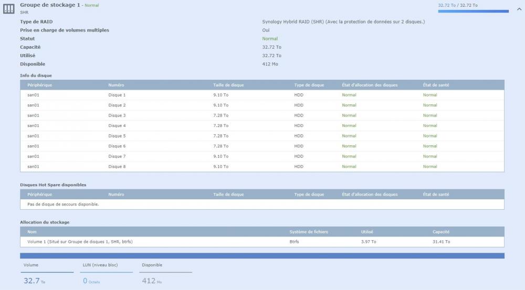Sort by Taille de disque column header
Screen dimensions: 525x290
tap(228, 85)
